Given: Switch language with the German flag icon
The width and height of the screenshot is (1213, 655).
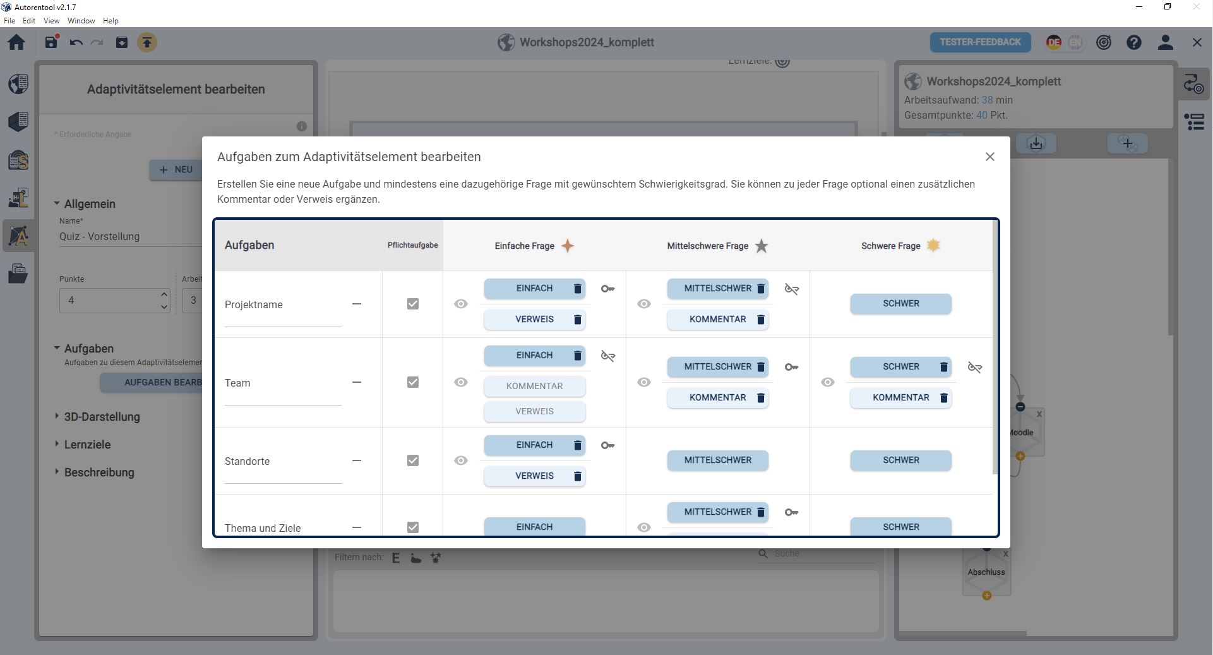Looking at the screenshot, I should click(1053, 42).
